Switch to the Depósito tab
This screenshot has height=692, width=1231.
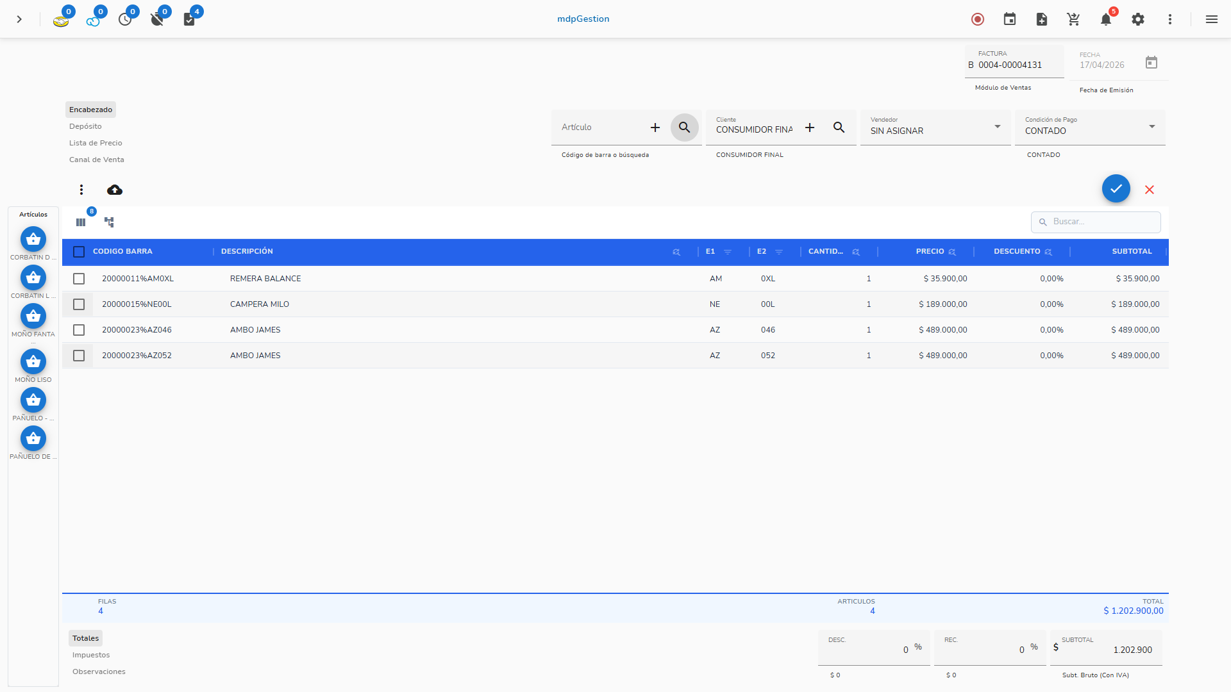(85, 126)
